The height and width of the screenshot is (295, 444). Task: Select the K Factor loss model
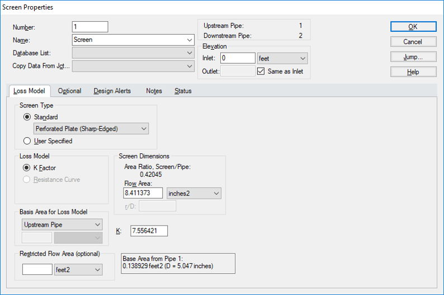27,167
